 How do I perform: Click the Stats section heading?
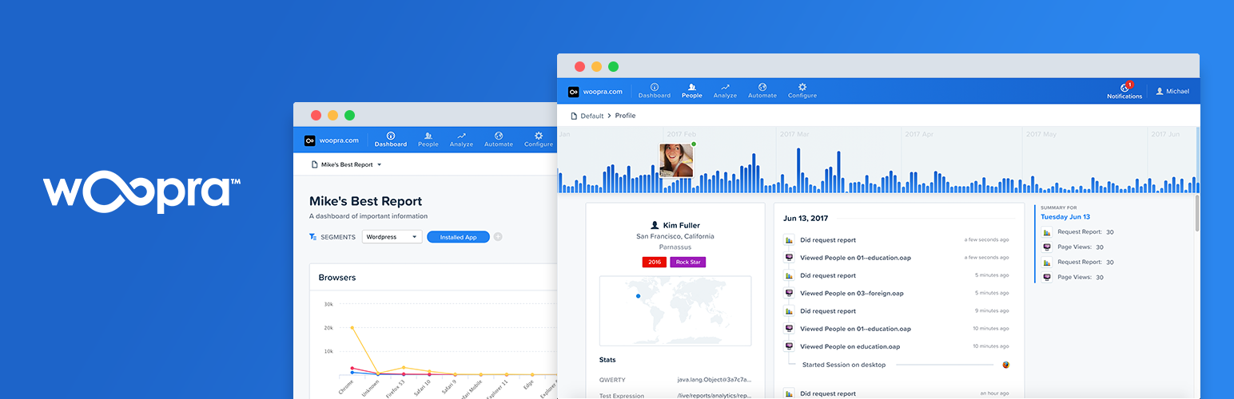[x=607, y=360]
